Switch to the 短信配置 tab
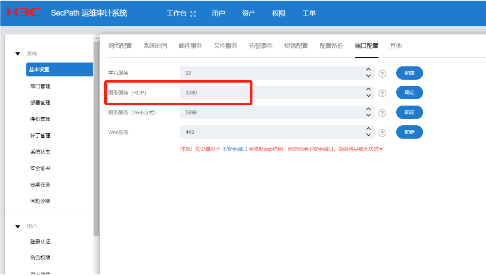Screen dimensions: 486x276 point(296,46)
